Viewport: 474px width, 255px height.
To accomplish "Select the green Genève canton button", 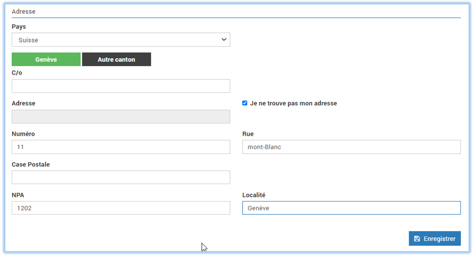I will pos(46,59).
